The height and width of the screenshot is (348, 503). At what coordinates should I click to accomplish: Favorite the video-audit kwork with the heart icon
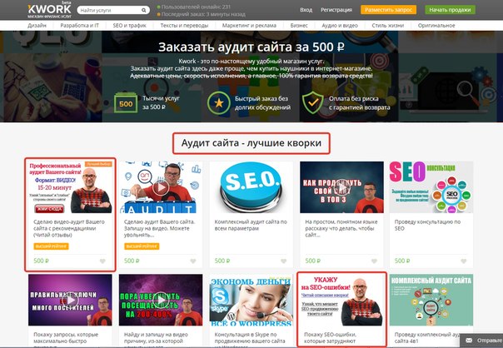[102, 261]
